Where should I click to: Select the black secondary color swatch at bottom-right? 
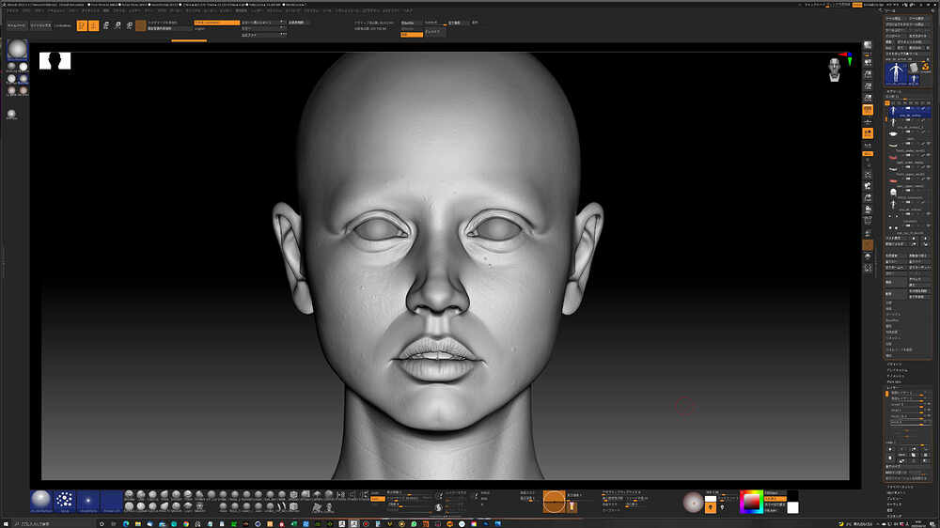tap(792, 495)
